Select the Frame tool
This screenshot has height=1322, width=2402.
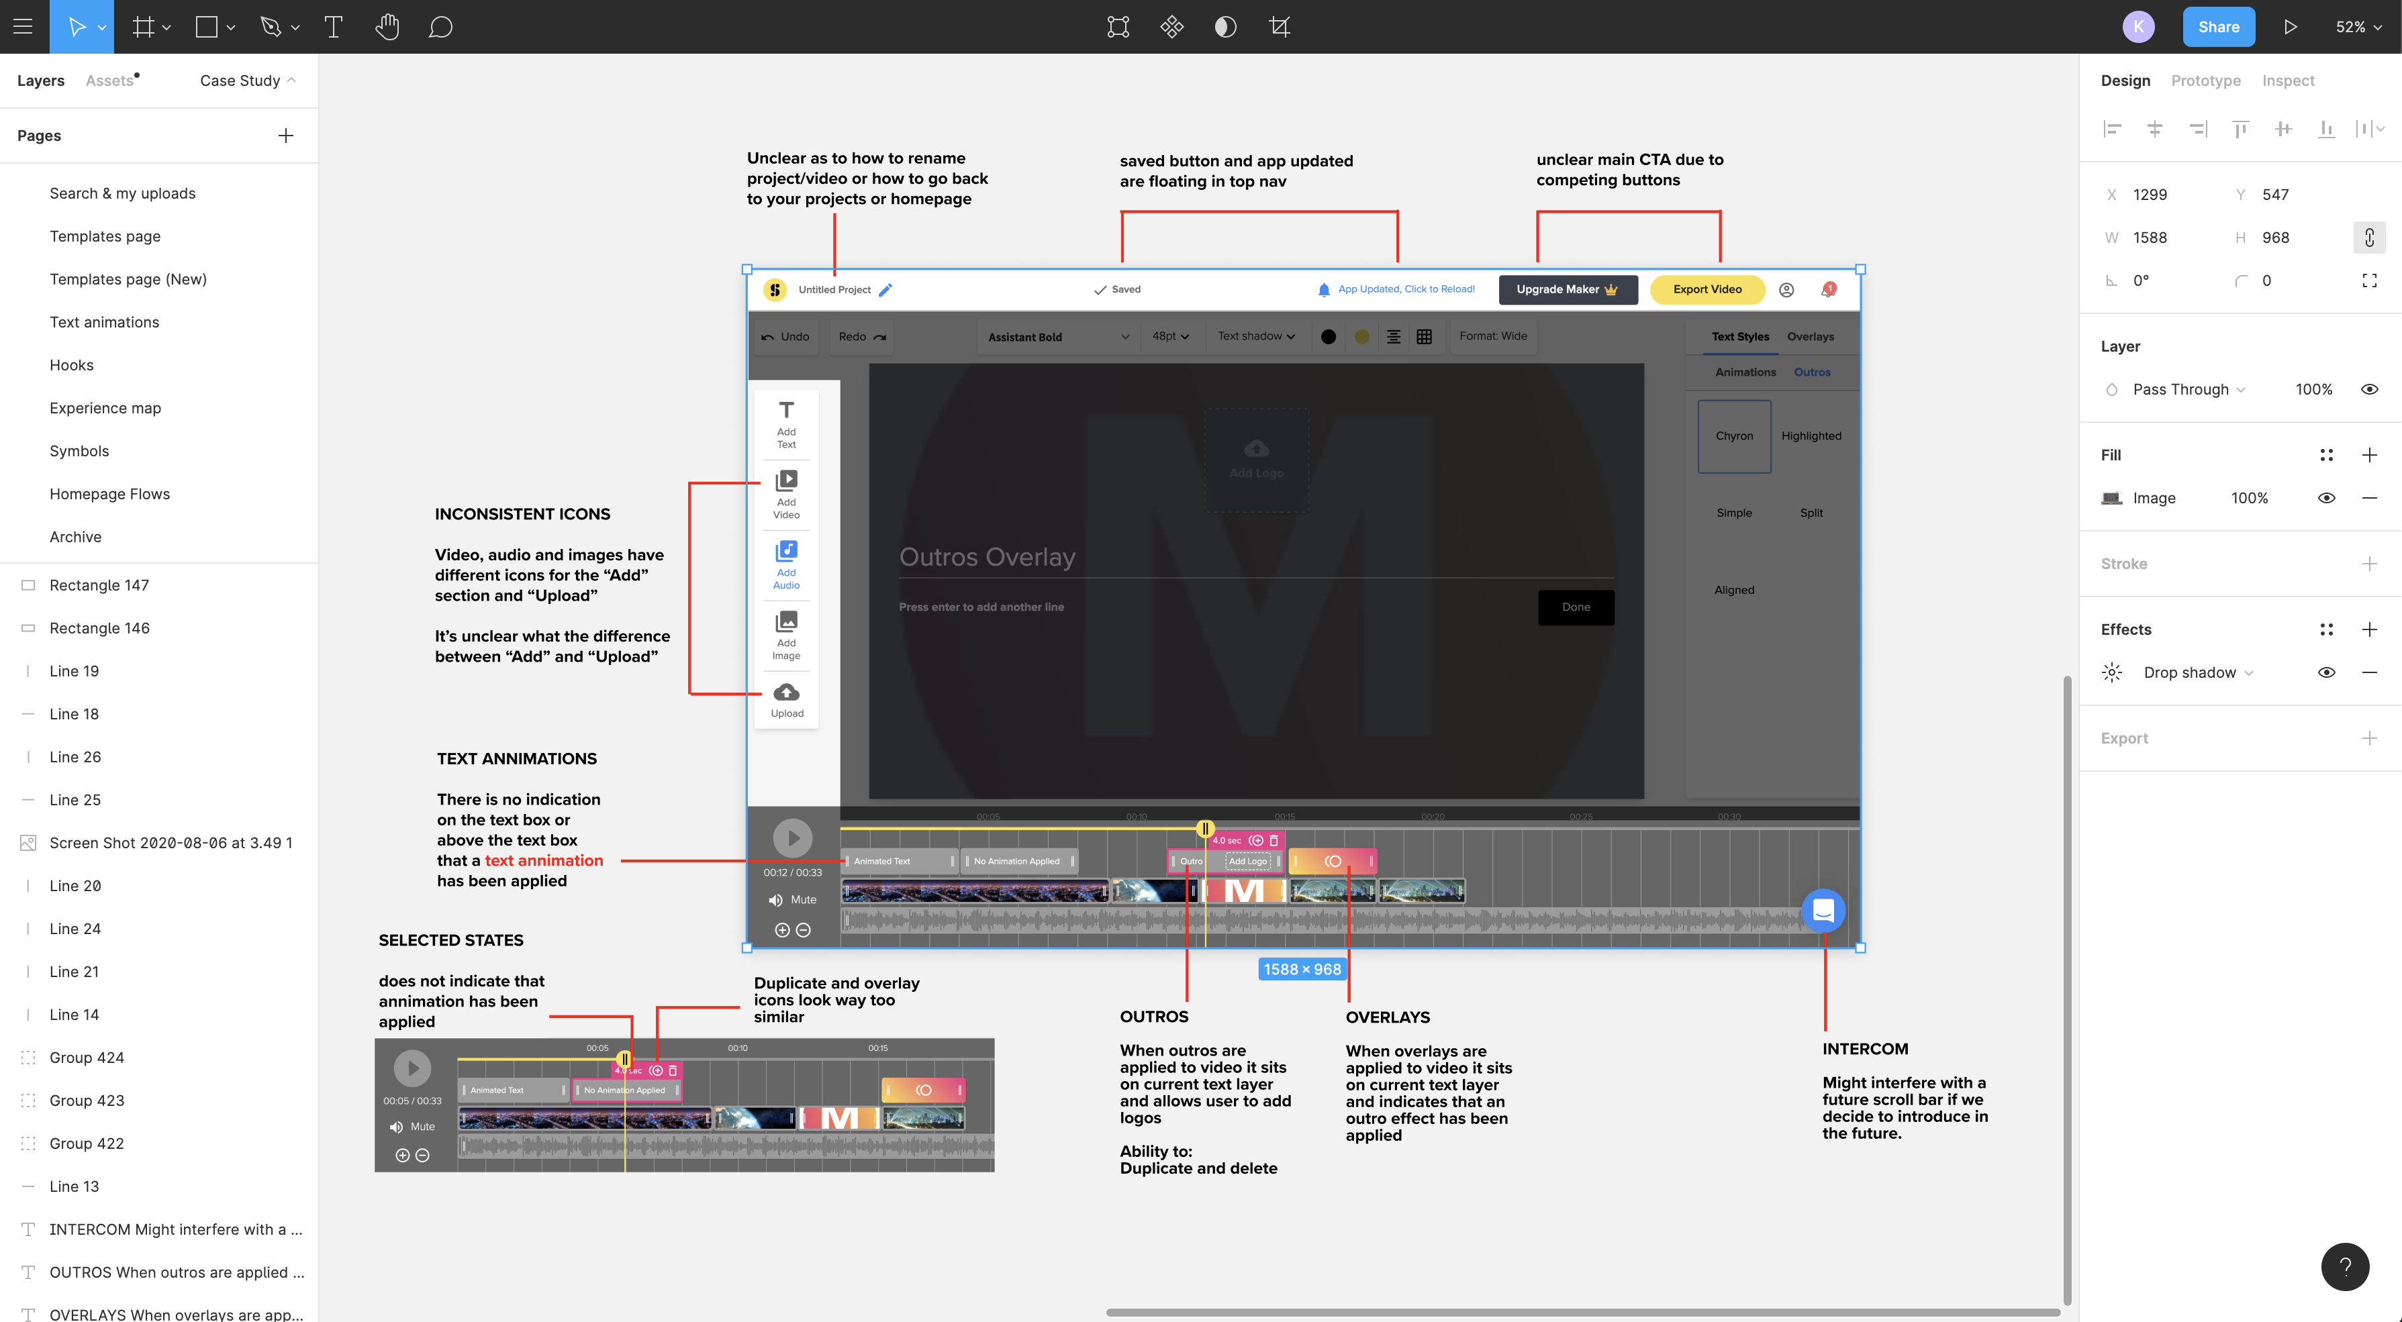(x=143, y=27)
